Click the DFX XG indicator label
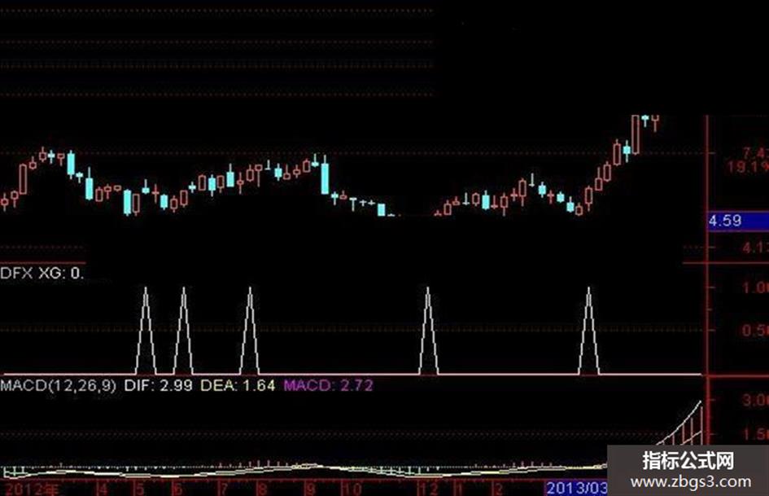 (42, 273)
